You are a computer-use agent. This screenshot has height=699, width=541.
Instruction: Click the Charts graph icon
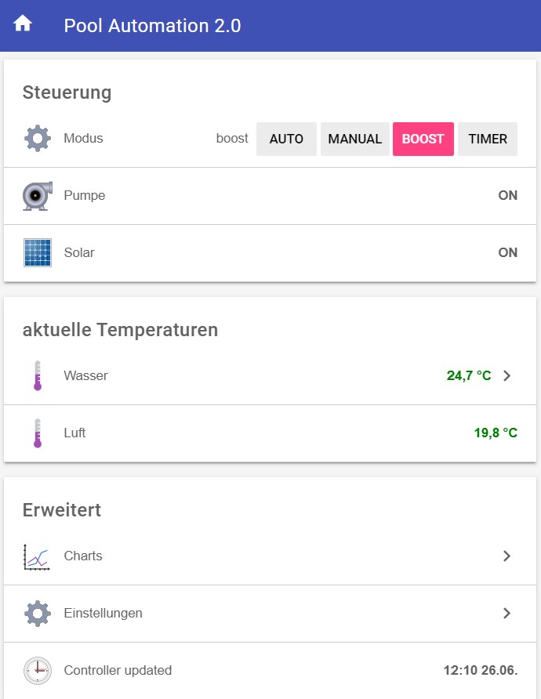point(37,556)
